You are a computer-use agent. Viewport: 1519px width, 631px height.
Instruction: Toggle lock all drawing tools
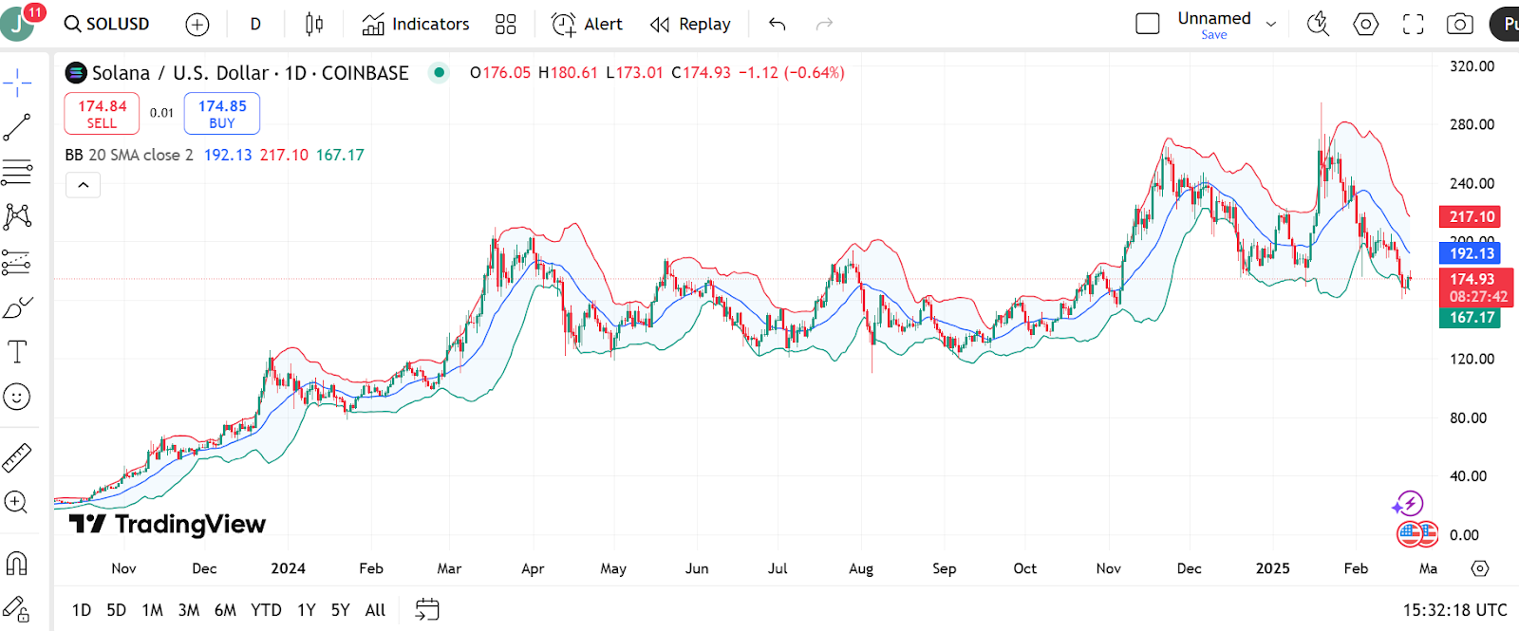click(17, 608)
